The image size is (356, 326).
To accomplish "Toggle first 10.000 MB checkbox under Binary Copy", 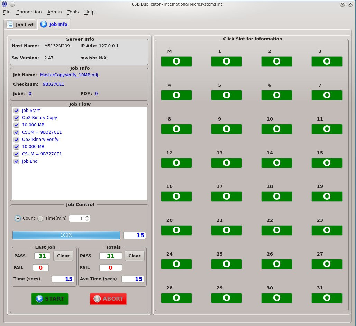I will 16,125.
